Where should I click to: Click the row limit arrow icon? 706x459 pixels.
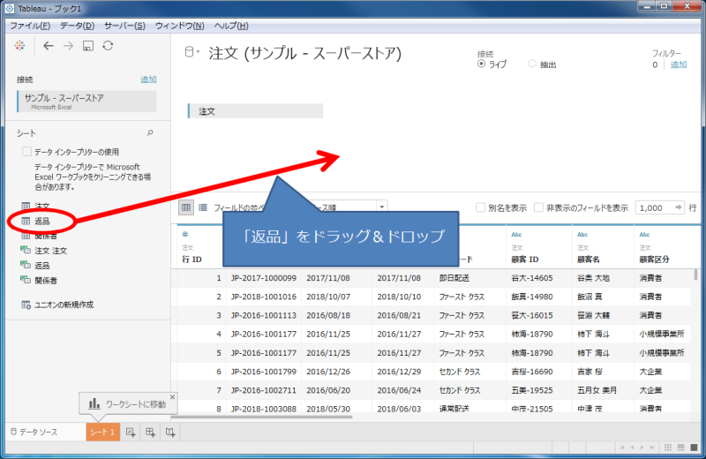click(678, 207)
